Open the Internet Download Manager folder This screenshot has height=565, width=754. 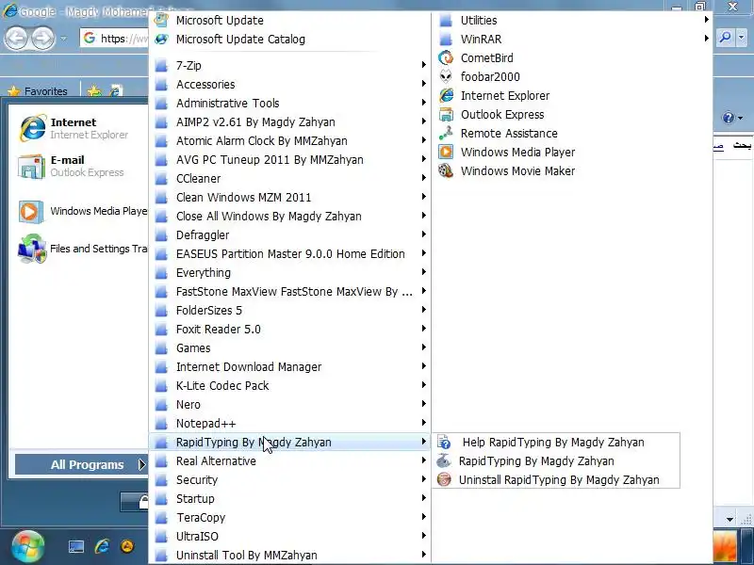tap(290, 366)
